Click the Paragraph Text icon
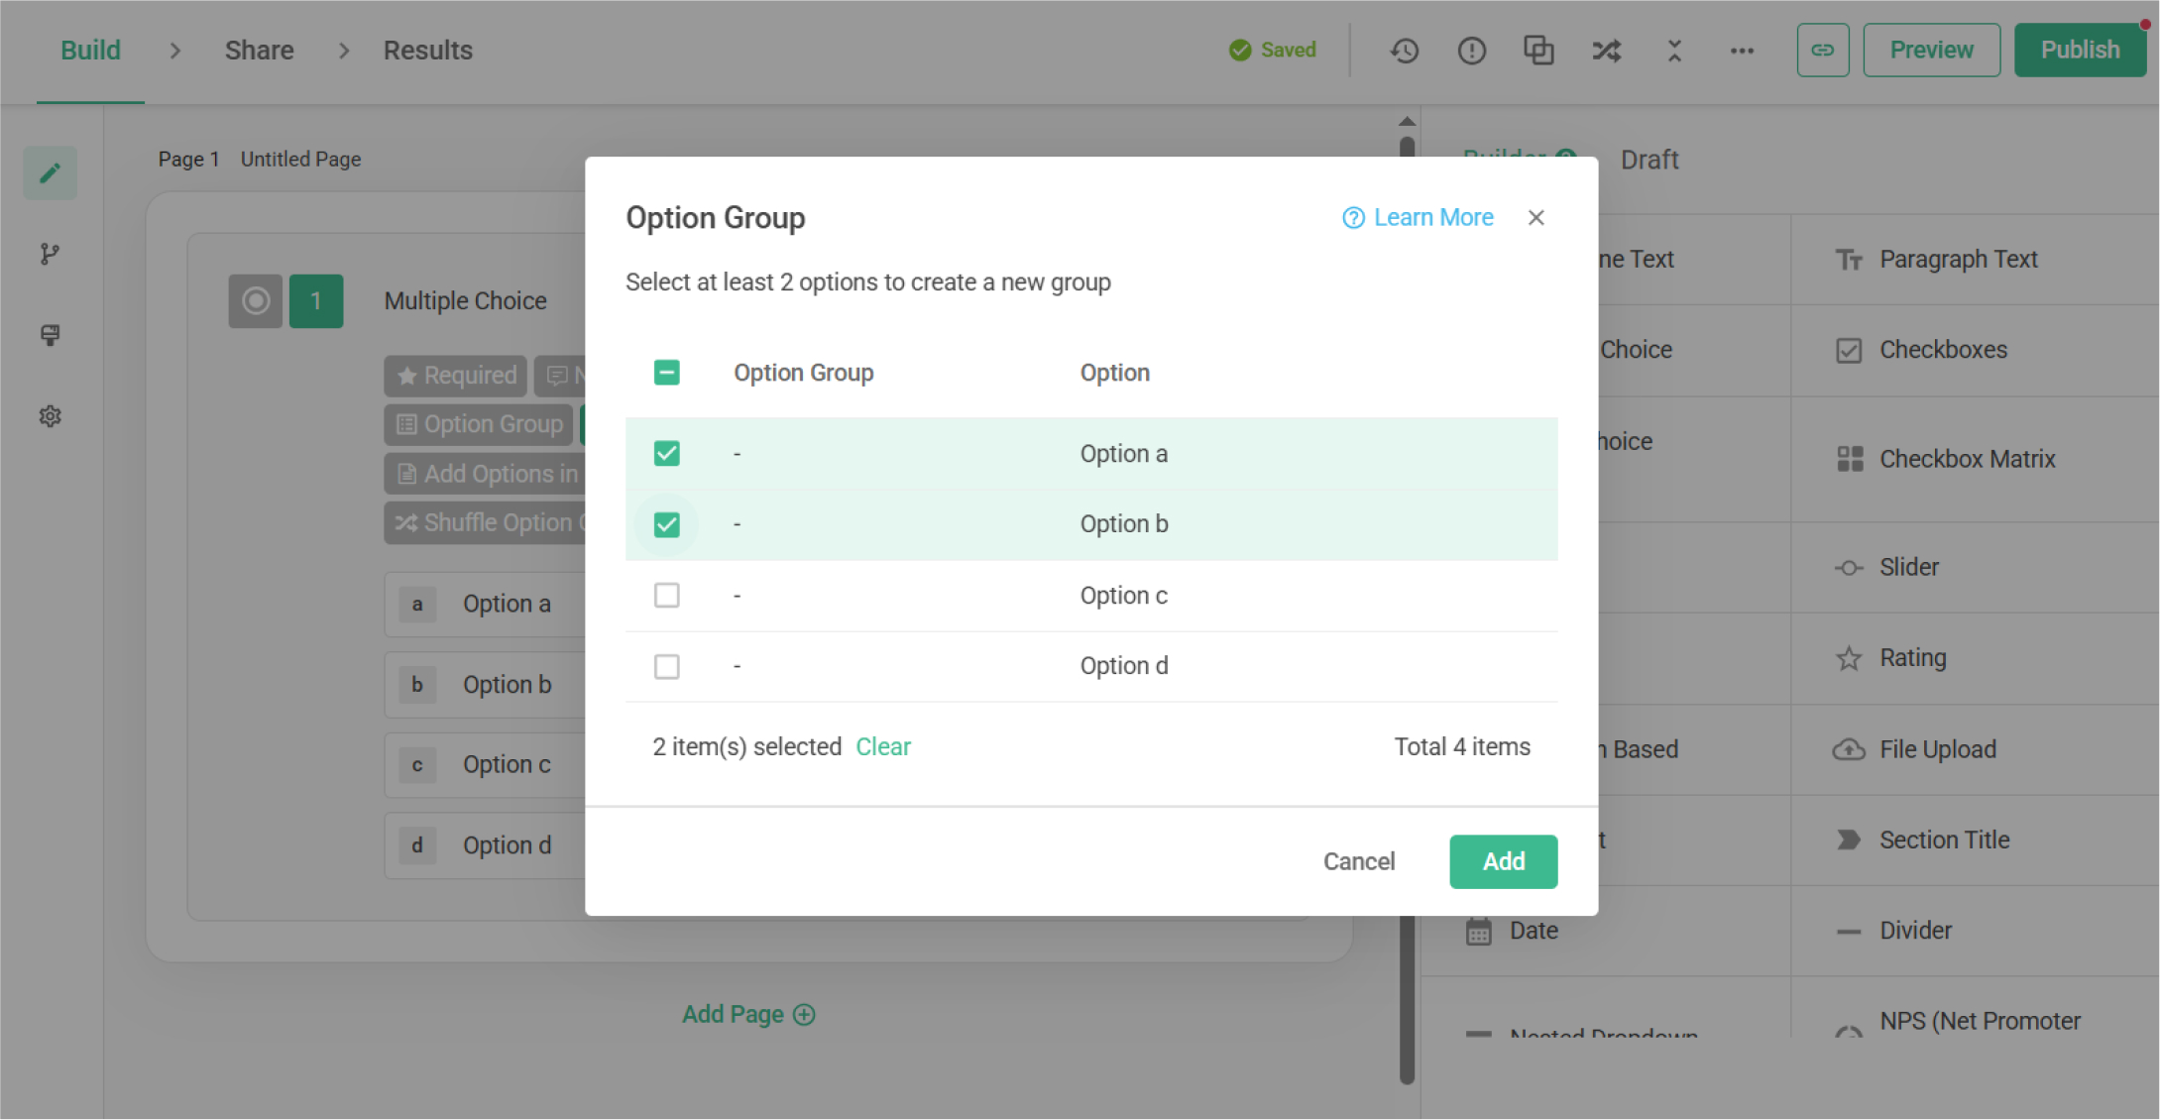The width and height of the screenshot is (2160, 1120). pyautogui.click(x=1849, y=260)
